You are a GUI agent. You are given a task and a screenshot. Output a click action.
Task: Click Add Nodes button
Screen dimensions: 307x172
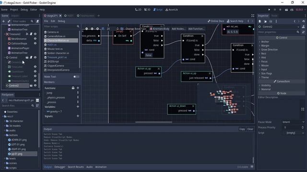(x=178, y=29)
